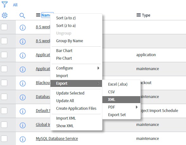Screen dimensions: 186x145
Task: Open Type column hamburger menu
Action: [x=138, y=15]
